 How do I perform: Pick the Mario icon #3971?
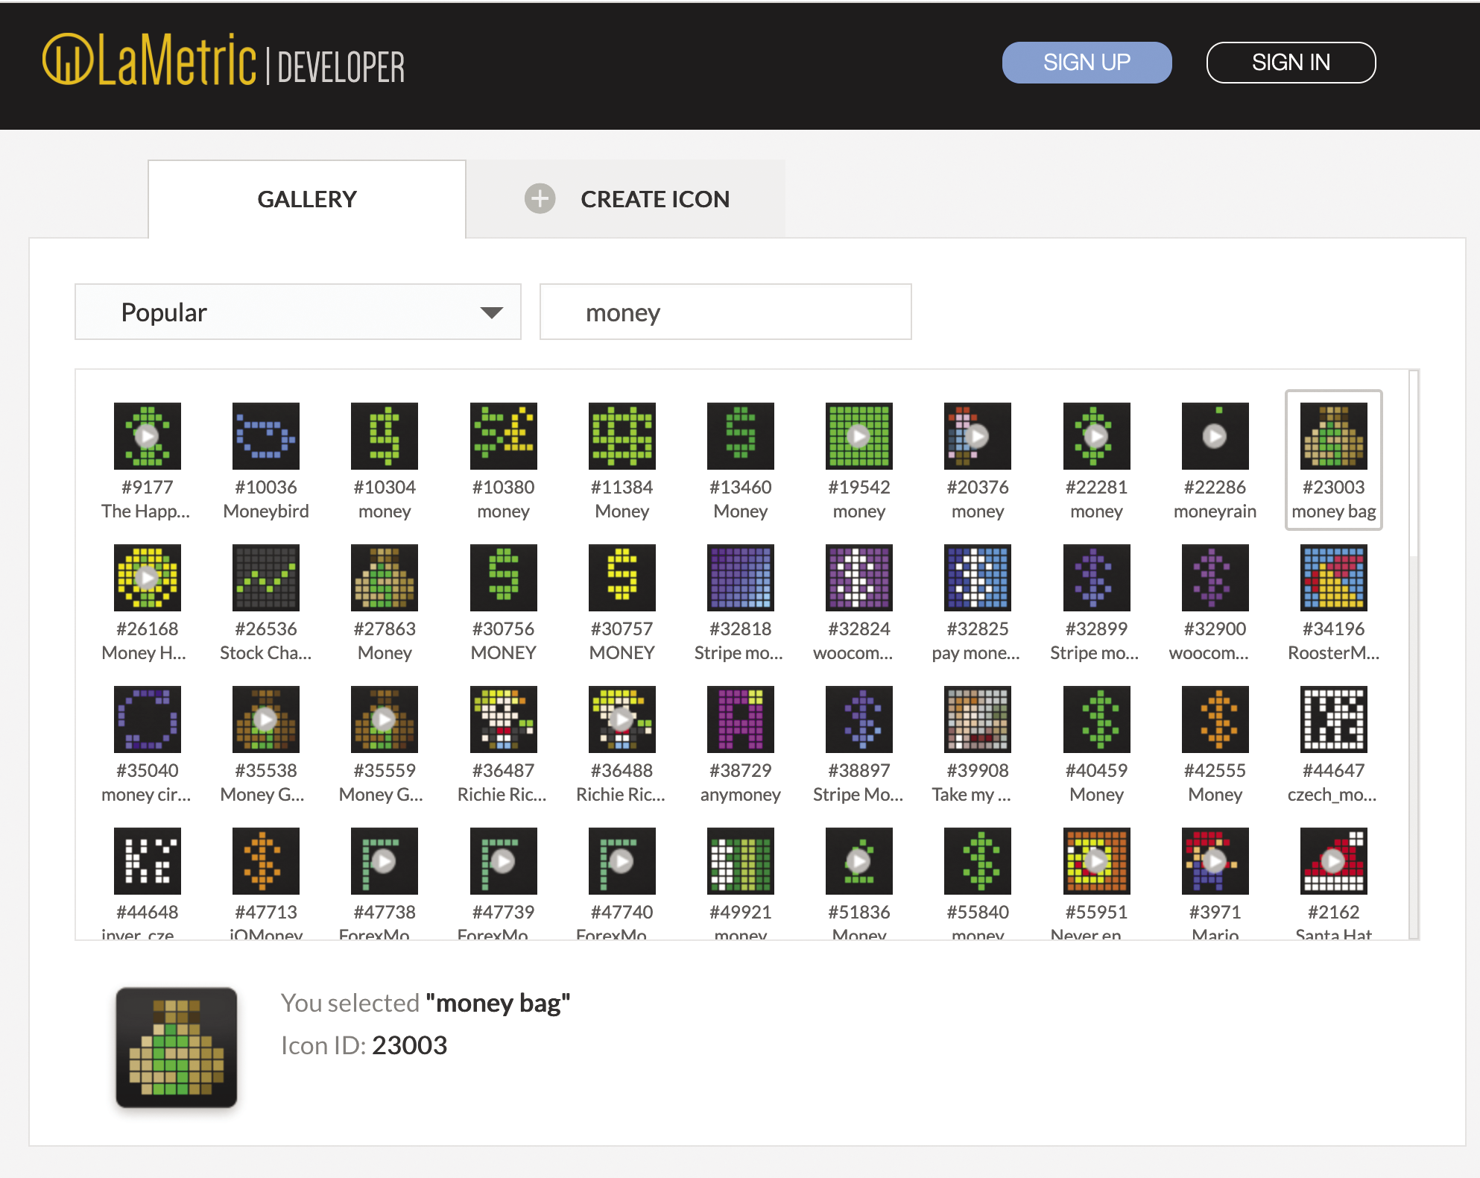(x=1215, y=861)
